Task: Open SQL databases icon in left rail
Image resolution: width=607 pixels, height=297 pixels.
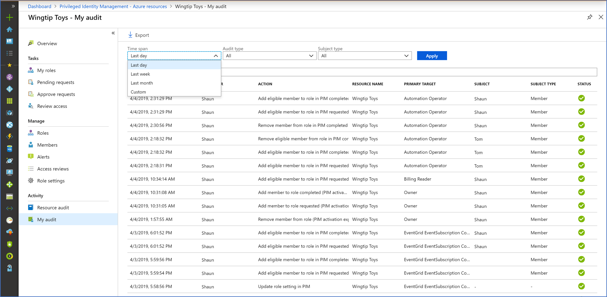Action: point(10,149)
